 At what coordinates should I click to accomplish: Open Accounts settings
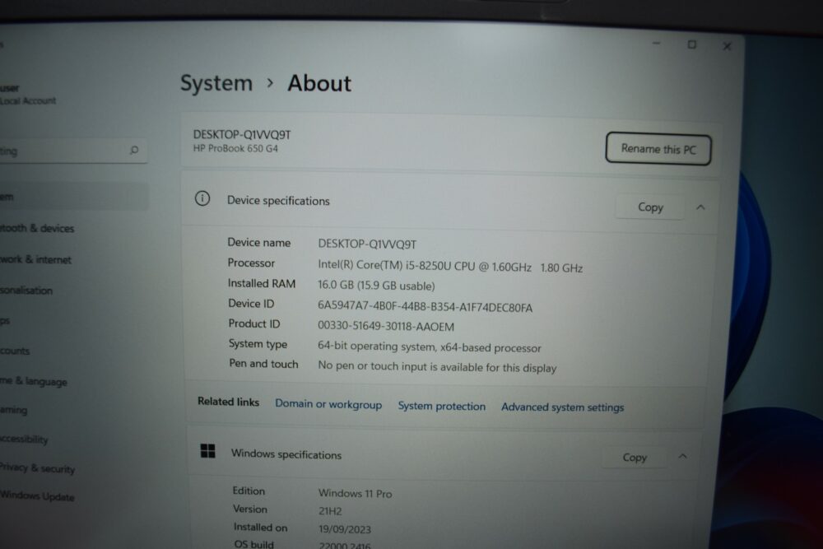pyautogui.click(x=15, y=351)
